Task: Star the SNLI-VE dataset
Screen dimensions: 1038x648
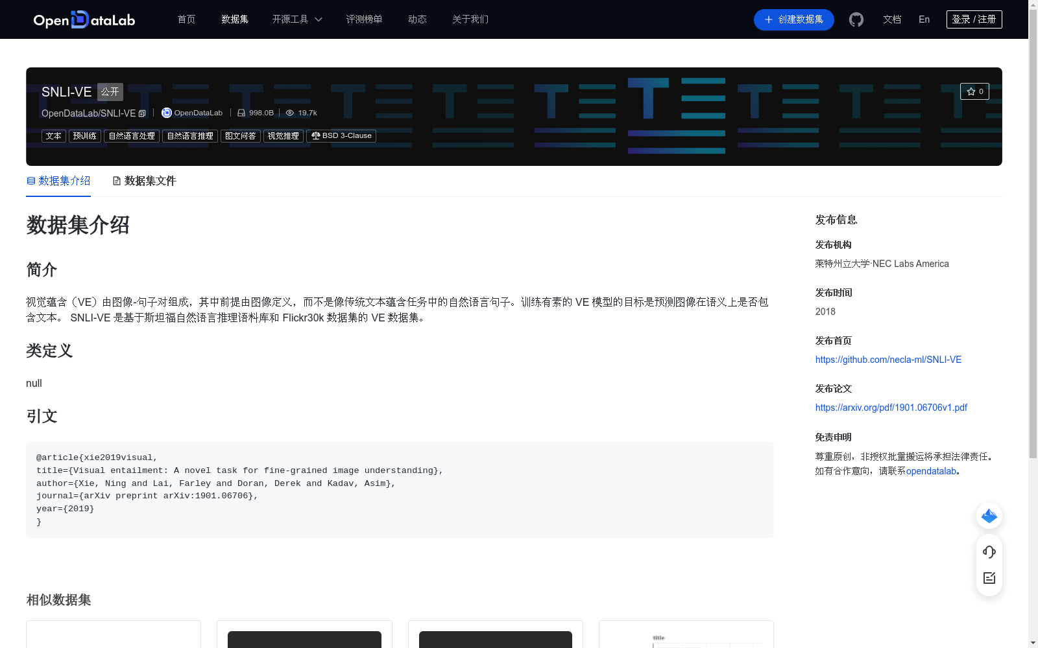Action: pyautogui.click(x=974, y=91)
